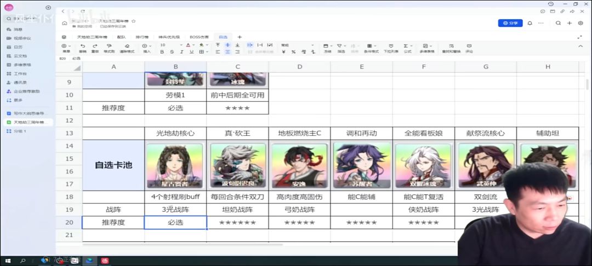Screen dimensions: 592x266
Task: Select the 安逸 character thumbnail
Action: [x=299, y=165]
